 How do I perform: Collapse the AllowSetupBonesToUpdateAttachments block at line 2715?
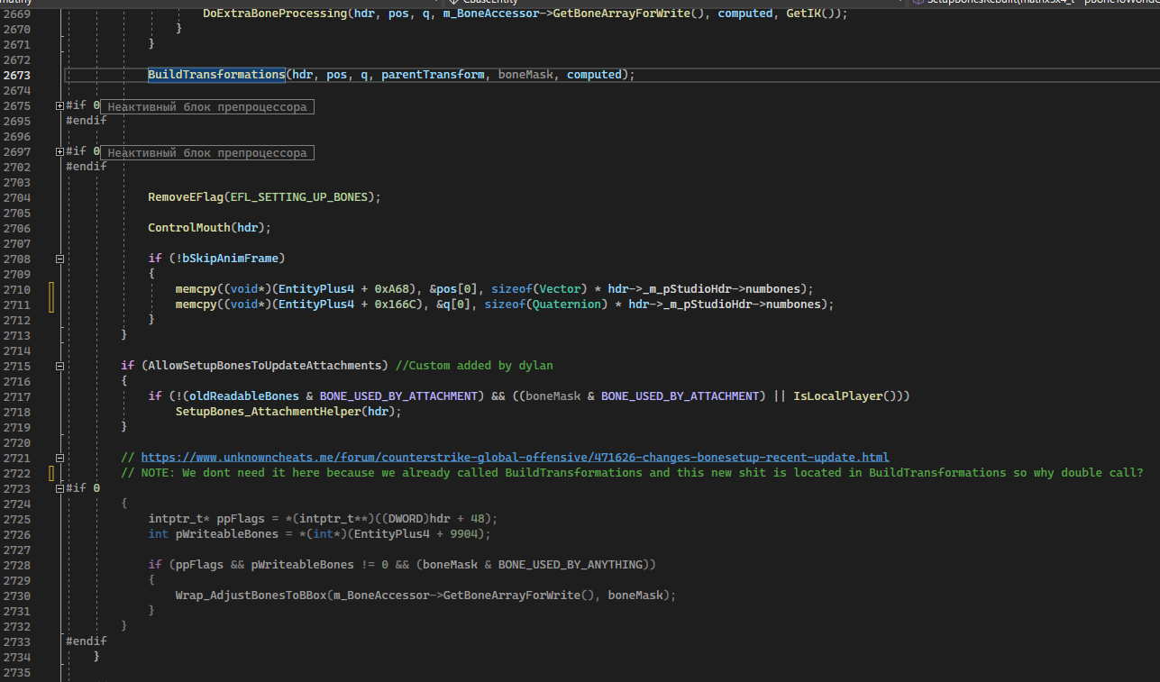pos(59,366)
